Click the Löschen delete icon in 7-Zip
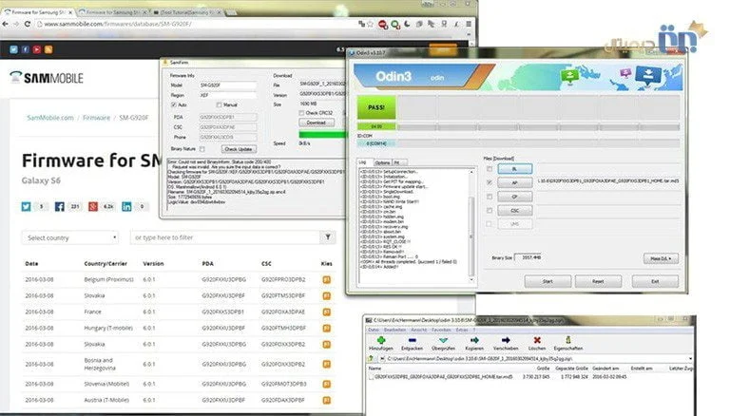Viewport: 730px width, 416px height. pyautogui.click(x=537, y=340)
